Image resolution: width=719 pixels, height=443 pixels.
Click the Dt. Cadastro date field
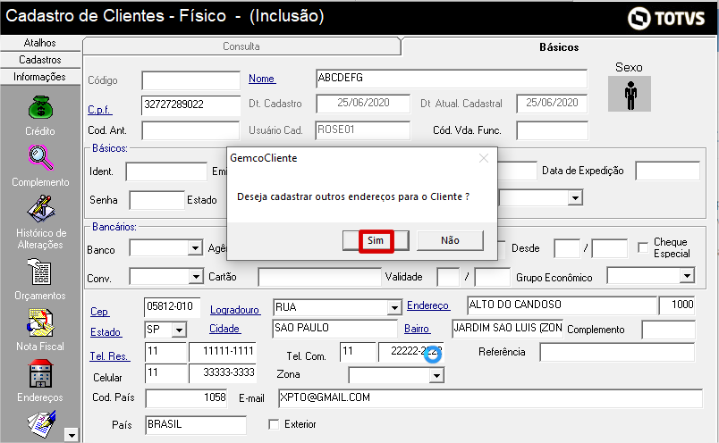point(363,104)
